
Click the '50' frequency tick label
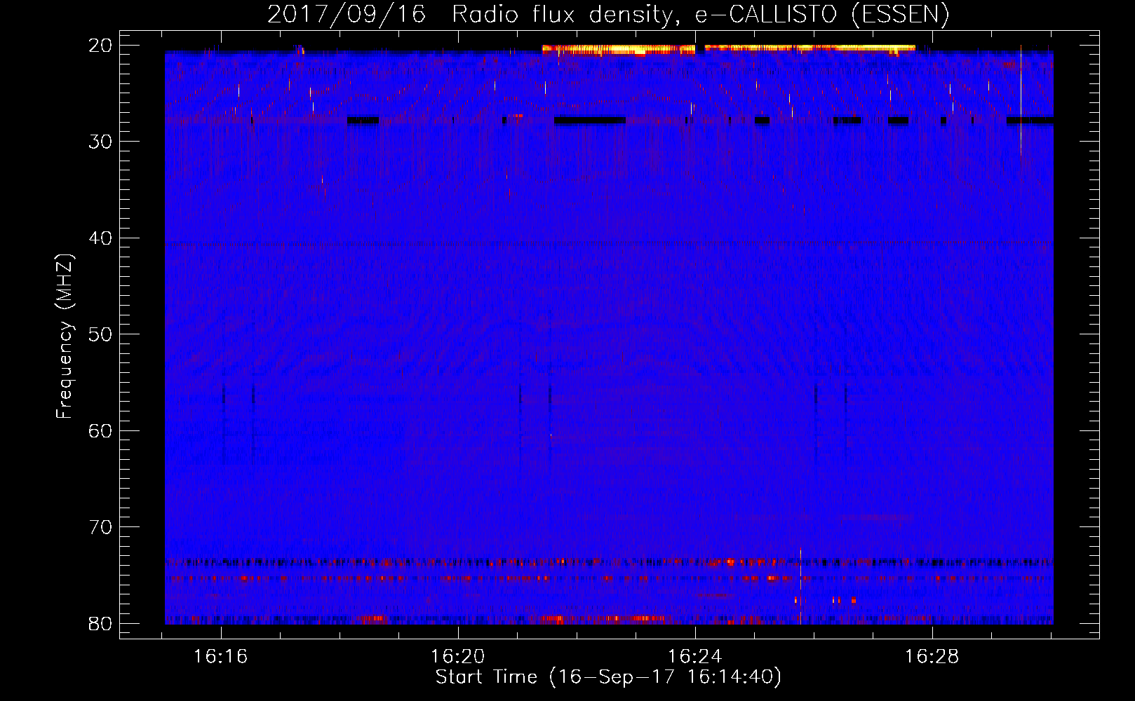tap(101, 334)
